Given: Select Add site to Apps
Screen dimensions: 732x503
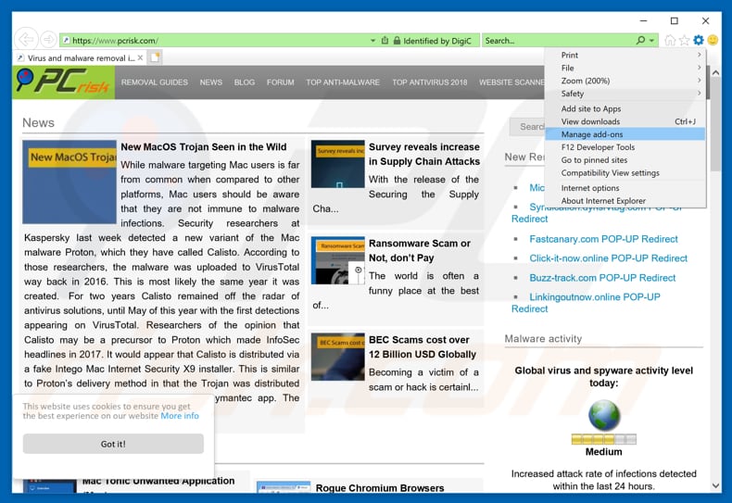Looking at the screenshot, I should (x=625, y=108).
